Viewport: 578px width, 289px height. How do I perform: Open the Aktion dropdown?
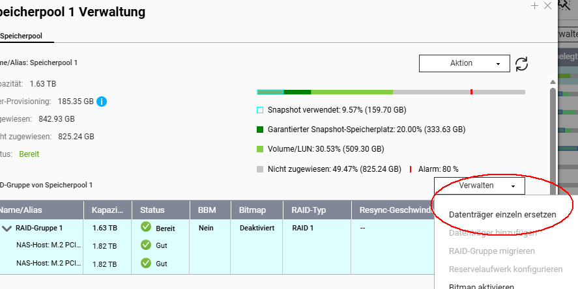tap(464, 63)
